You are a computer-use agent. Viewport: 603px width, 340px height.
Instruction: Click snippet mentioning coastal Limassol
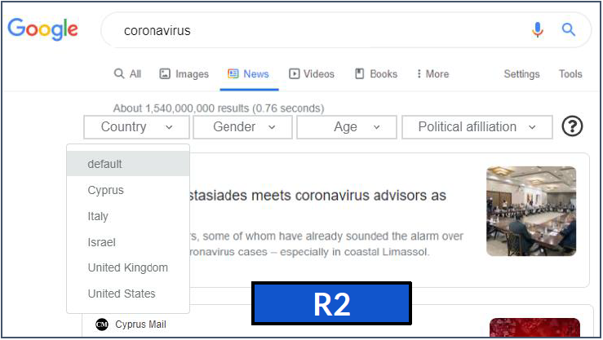pos(327,244)
